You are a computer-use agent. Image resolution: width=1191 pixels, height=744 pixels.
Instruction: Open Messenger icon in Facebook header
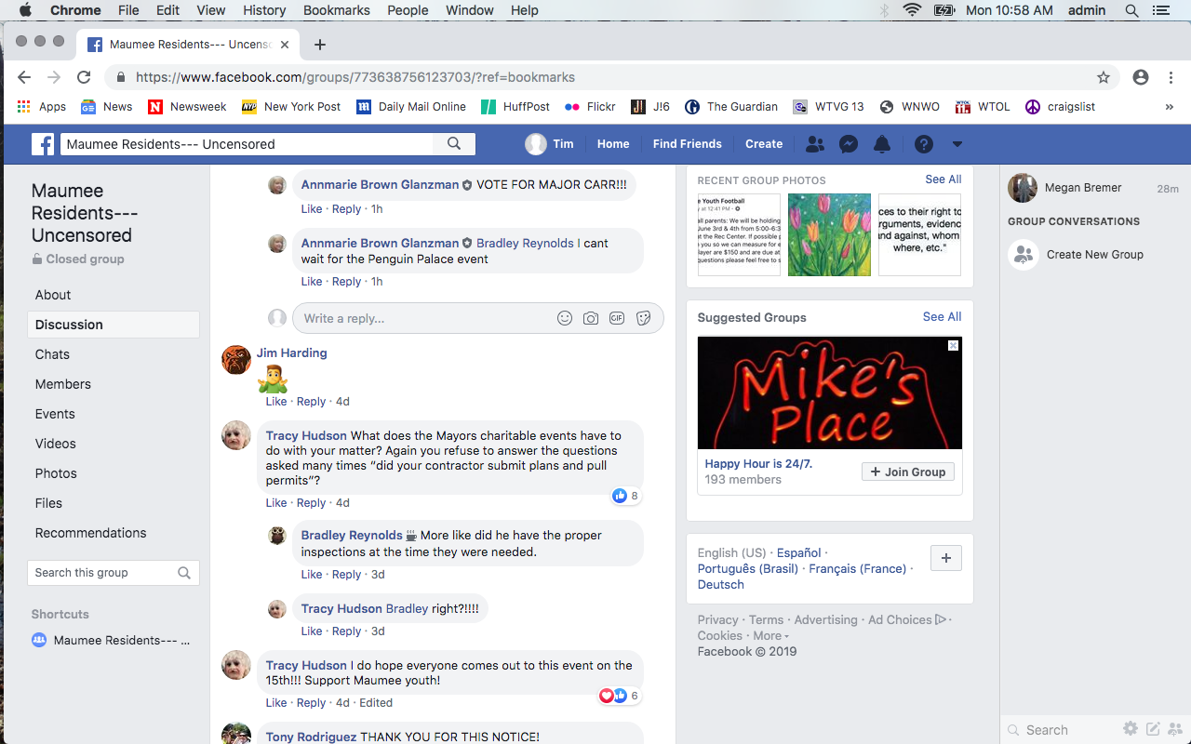tap(848, 144)
